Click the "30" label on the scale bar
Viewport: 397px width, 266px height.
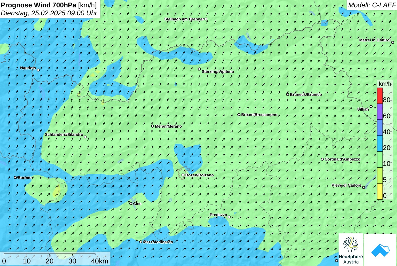pyautogui.click(x=72, y=261)
